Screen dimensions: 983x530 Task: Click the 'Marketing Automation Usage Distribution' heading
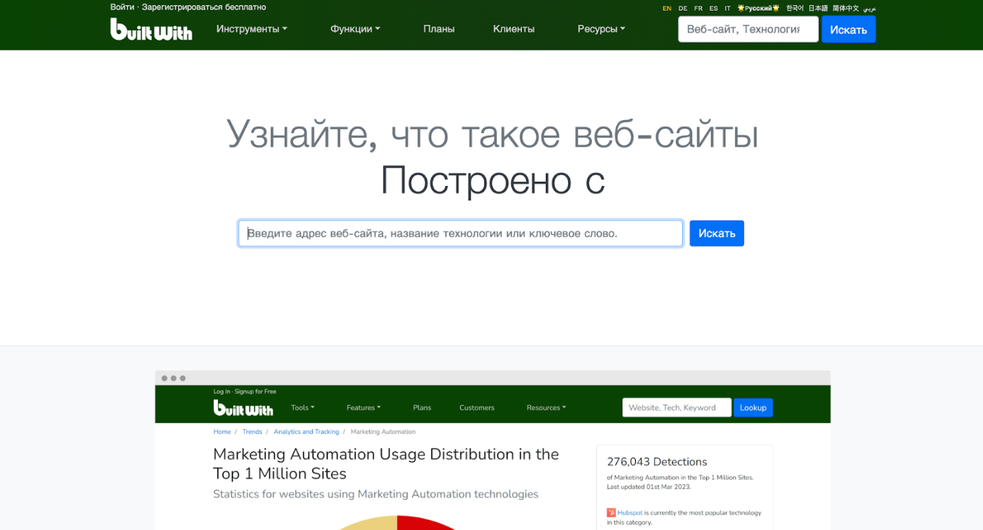386,463
